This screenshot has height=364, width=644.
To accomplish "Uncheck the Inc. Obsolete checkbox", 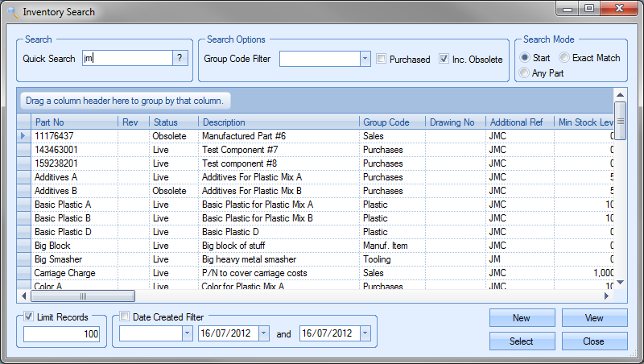I will coord(444,59).
